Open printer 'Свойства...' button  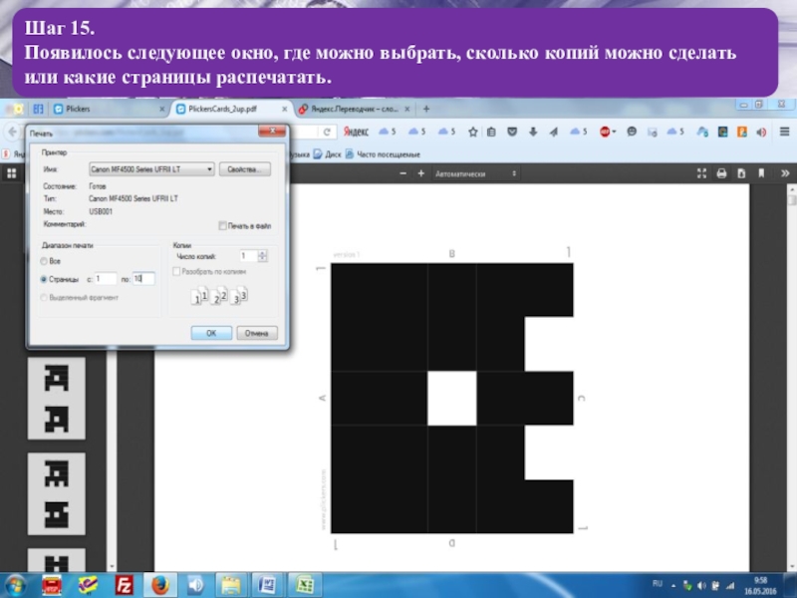244,169
